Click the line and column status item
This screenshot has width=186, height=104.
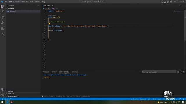pyautogui.click(x=135, y=99)
